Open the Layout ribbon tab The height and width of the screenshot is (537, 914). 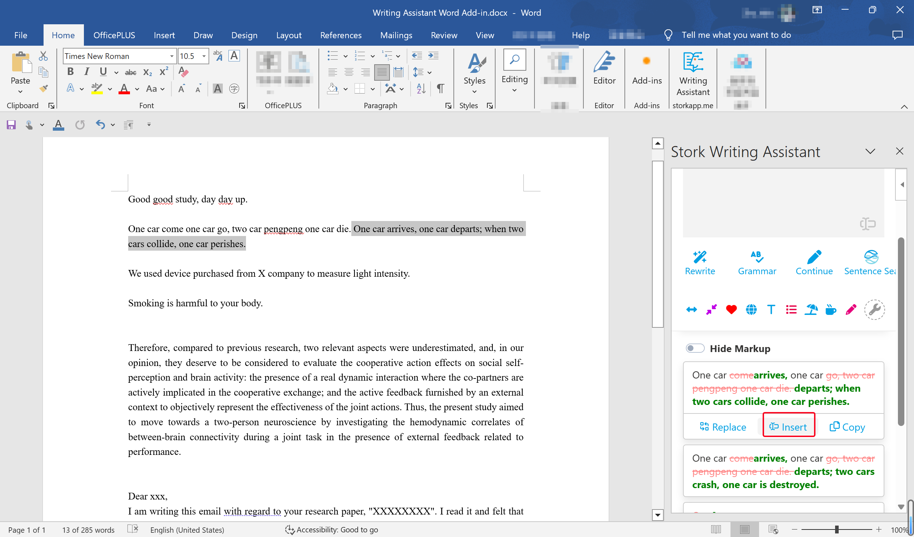tap(289, 35)
